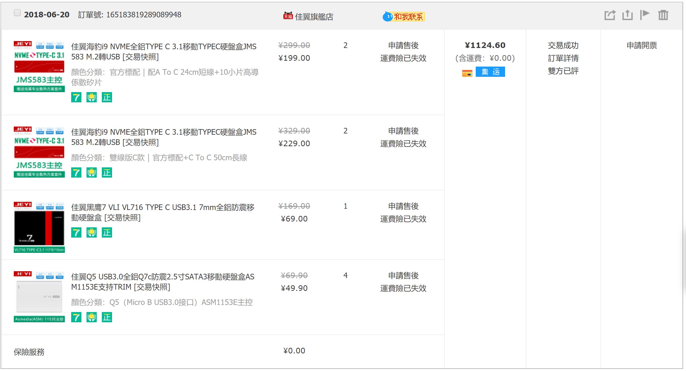Open 訂單詳情 order details

[563, 58]
